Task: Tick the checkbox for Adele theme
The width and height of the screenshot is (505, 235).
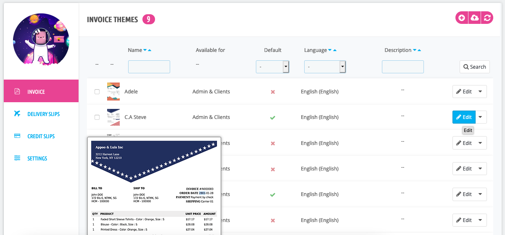Action: (x=97, y=92)
